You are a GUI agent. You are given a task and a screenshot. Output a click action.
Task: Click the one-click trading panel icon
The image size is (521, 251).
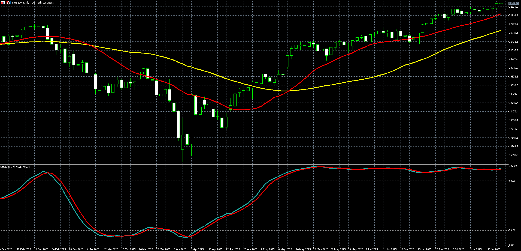[x=8, y=2]
